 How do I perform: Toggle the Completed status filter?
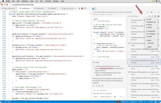coord(151,31)
